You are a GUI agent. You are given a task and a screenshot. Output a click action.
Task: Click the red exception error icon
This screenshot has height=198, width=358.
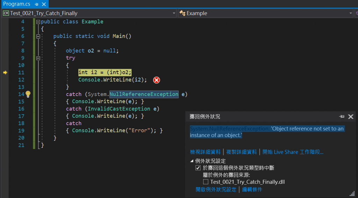pos(156,80)
